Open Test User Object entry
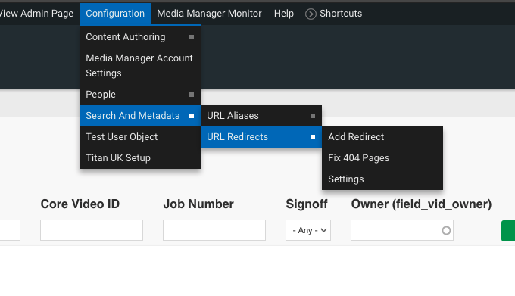515x296 pixels. point(140,137)
